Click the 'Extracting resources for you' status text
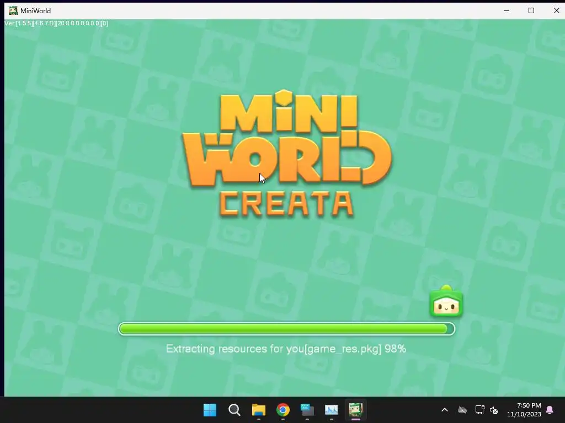565x423 pixels. pos(286,349)
